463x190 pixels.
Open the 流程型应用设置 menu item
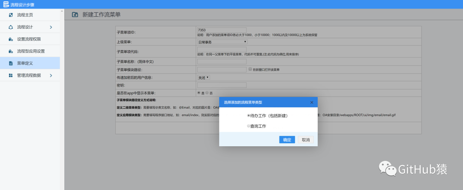coord(30,51)
